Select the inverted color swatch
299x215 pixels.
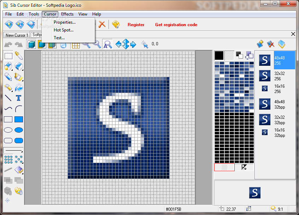(x=244, y=167)
